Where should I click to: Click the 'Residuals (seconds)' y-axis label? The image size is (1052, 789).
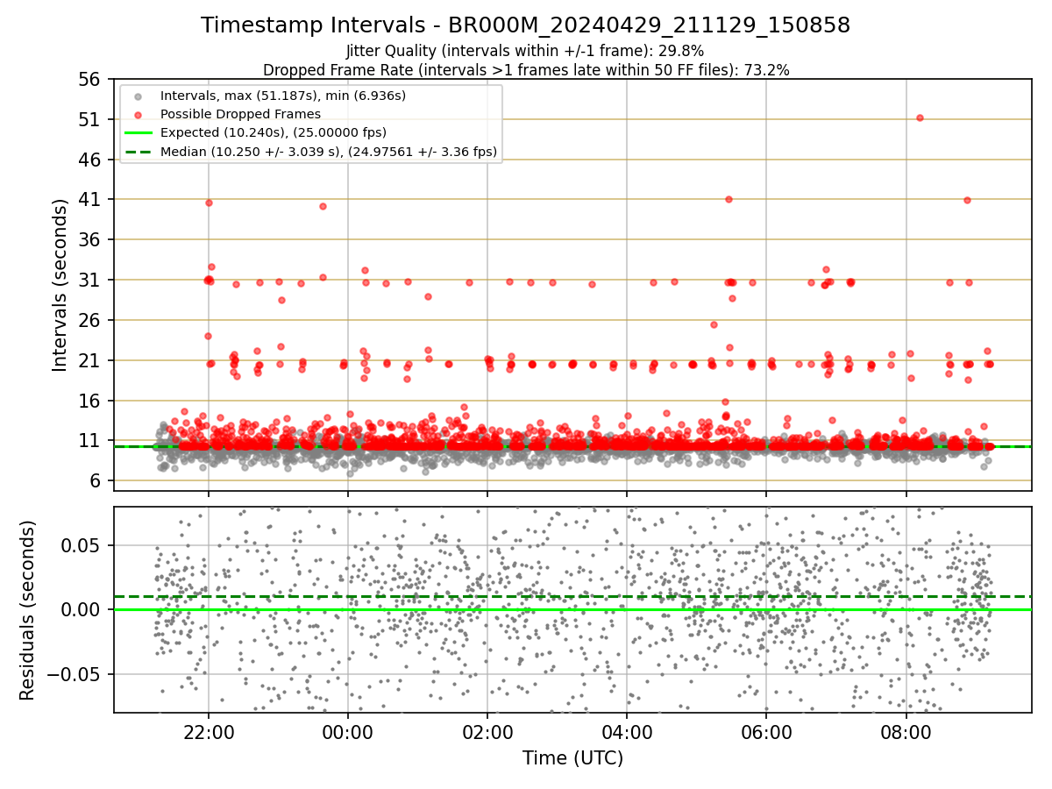(28, 610)
